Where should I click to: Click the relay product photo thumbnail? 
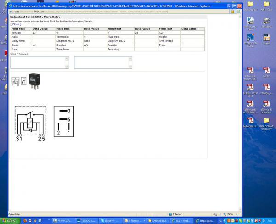pyautogui.click(x=34, y=80)
